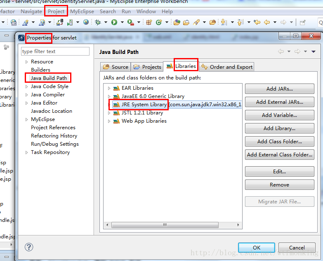The height and width of the screenshot is (261, 323).
Task: Select Javadoc Location in the tree
Action: pos(52,111)
